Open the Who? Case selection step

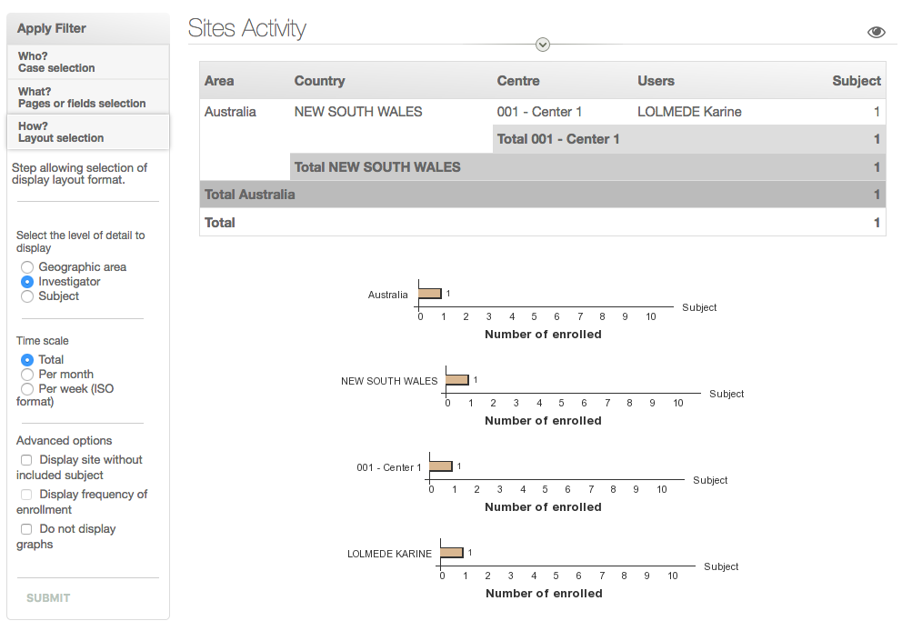click(87, 62)
